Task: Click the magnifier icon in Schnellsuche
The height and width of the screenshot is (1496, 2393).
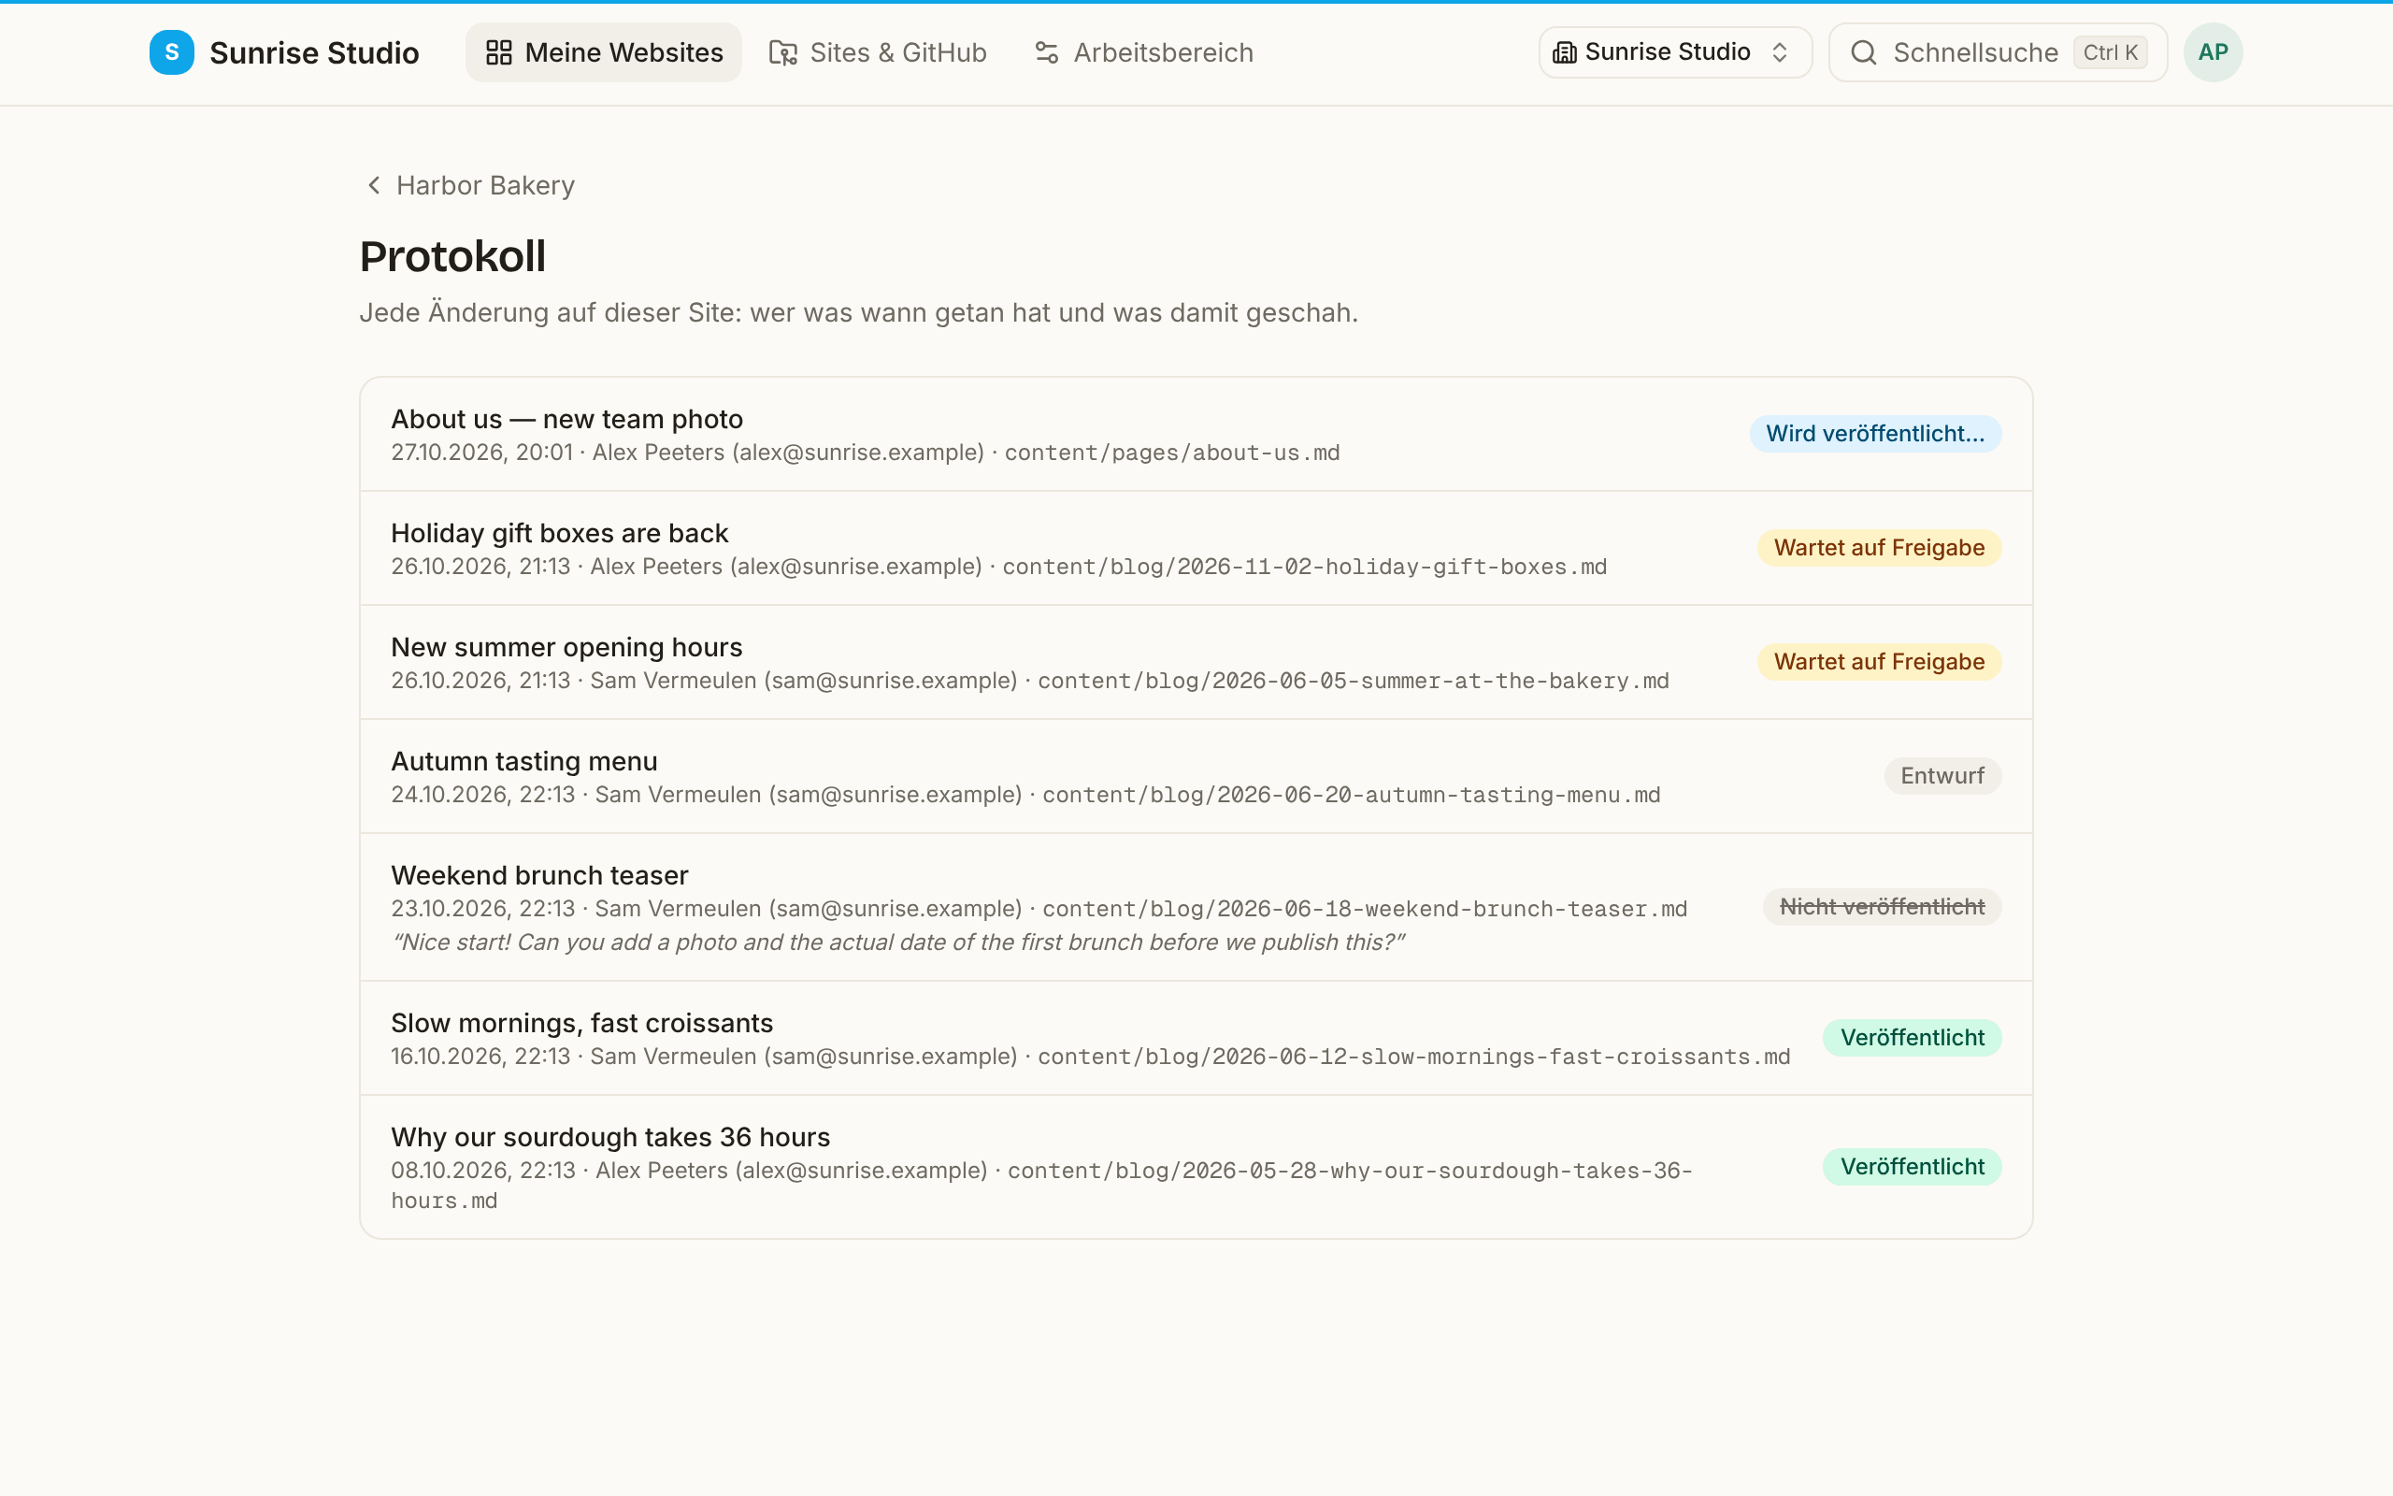Action: pyautogui.click(x=1863, y=52)
